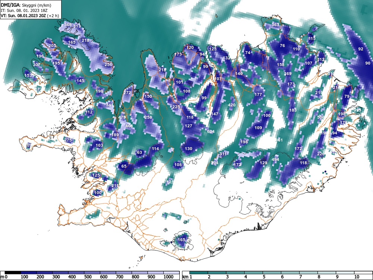Click the visibility value 65 on the map
This screenshot has height=280, width=373.
tap(124, 166)
